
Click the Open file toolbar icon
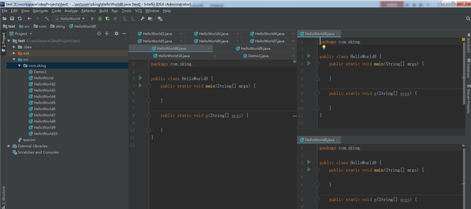point(4,19)
